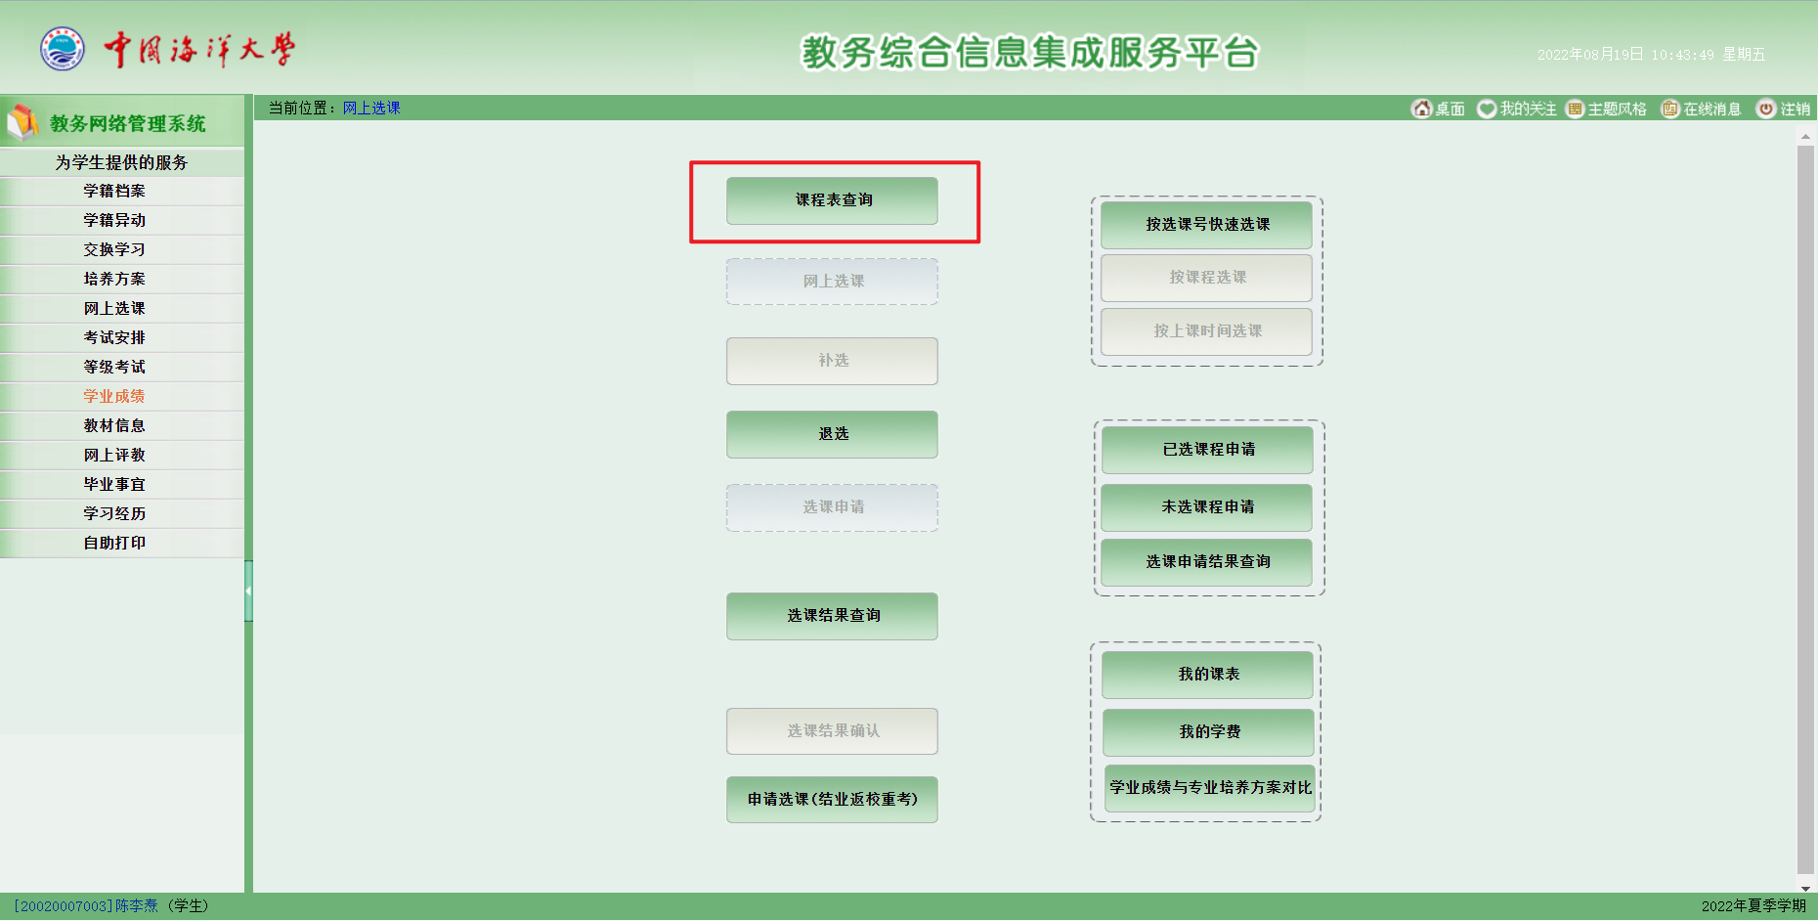Screen dimensions: 1818x921
Task: Open 主题风格 theme style icon
Action: (x=1575, y=109)
